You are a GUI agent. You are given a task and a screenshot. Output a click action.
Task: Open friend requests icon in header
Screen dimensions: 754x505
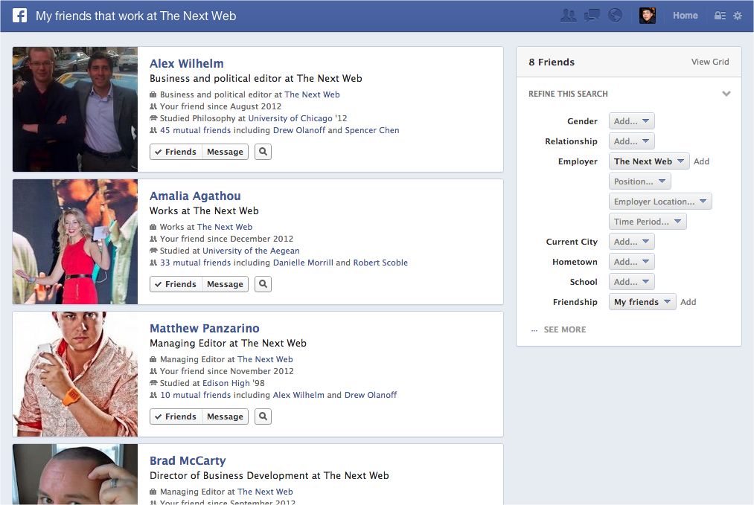click(569, 16)
